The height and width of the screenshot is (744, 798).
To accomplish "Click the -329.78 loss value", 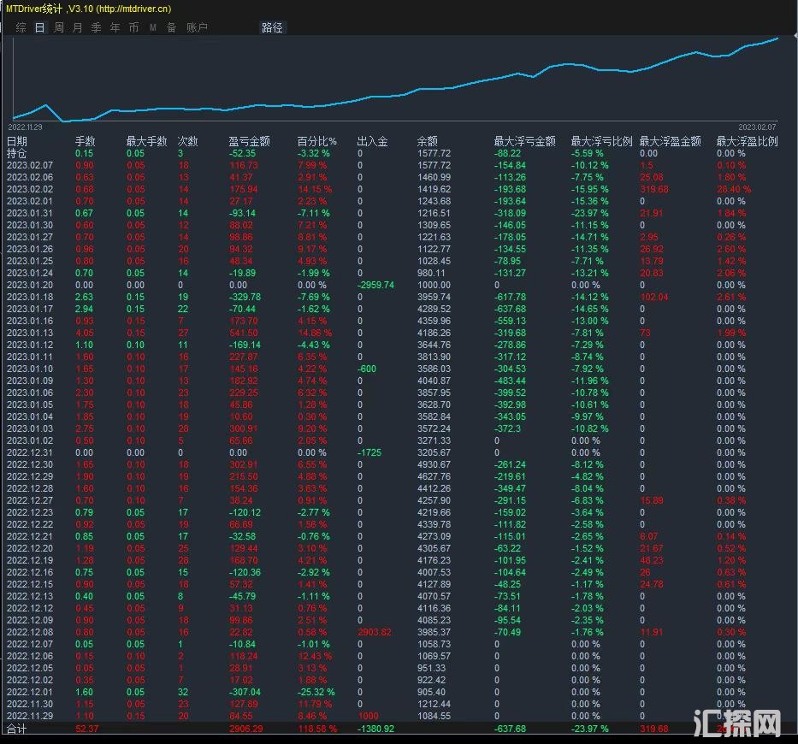I will coord(245,298).
